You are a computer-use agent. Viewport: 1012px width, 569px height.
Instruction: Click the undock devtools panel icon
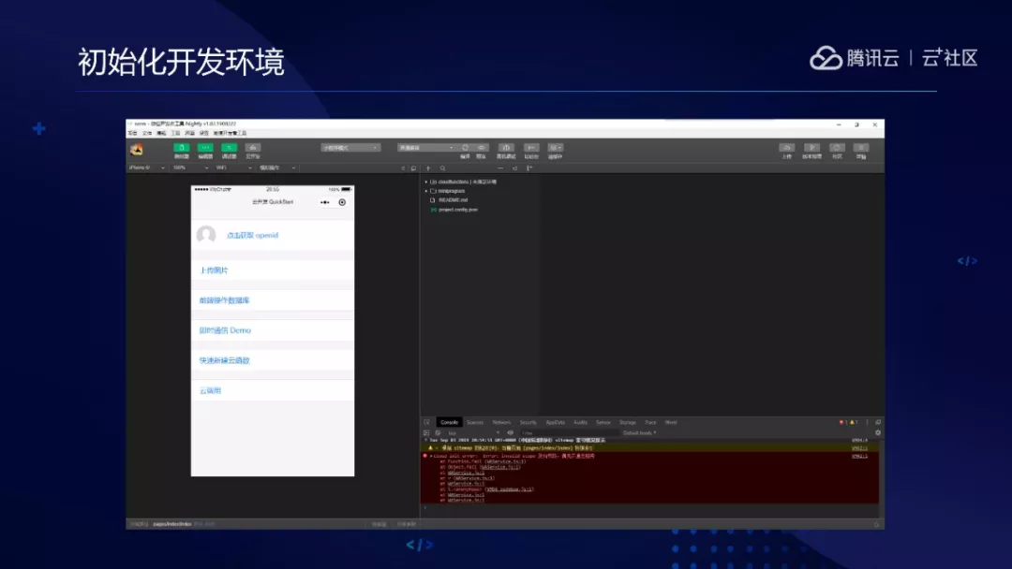[x=878, y=422]
